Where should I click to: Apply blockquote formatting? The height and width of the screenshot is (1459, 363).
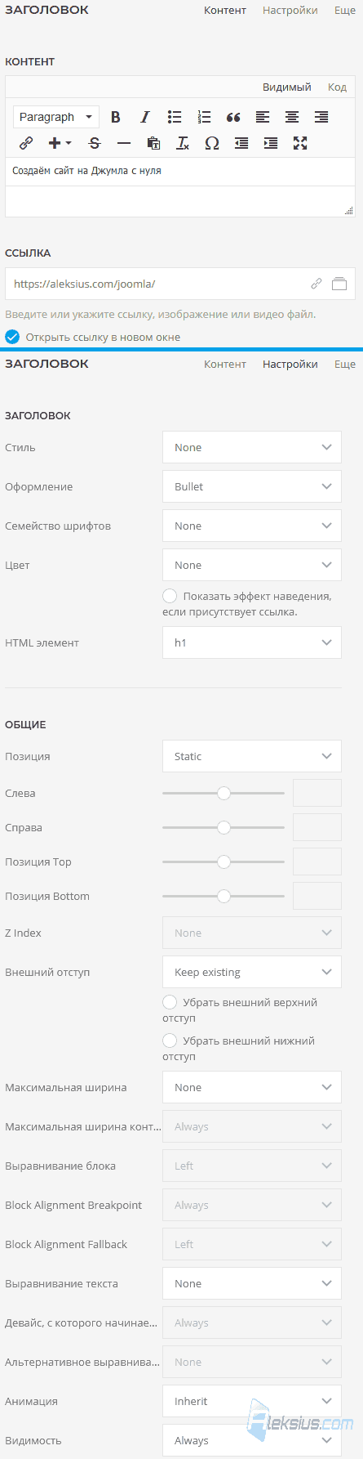[x=233, y=117]
